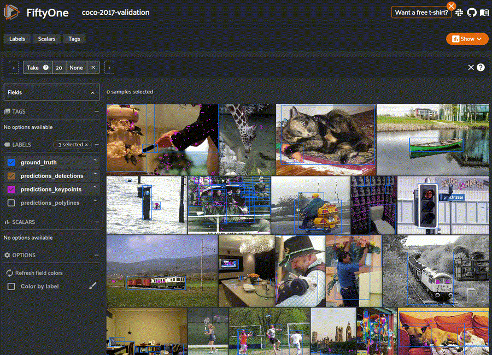Expand ground_truth filter options
The width and height of the screenshot is (492, 355).
tap(95, 160)
